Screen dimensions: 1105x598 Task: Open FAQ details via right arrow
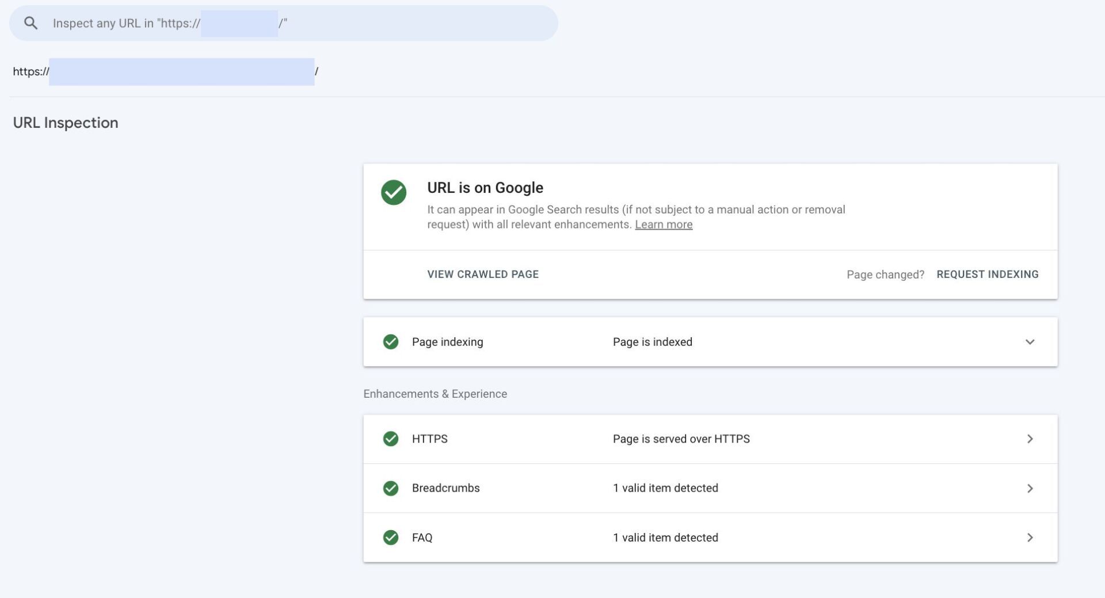point(1030,538)
